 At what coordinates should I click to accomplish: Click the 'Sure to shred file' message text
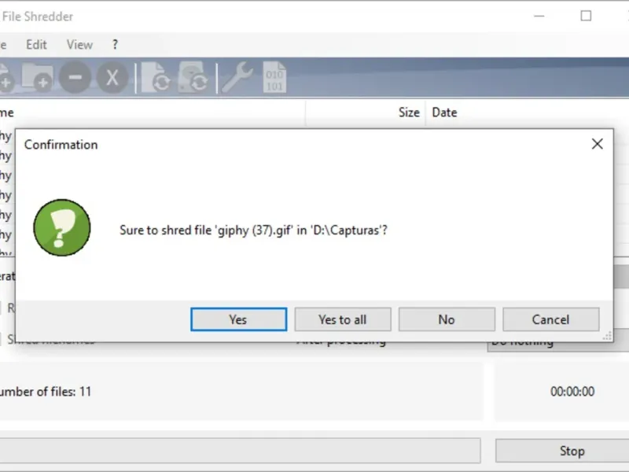pyautogui.click(x=253, y=230)
